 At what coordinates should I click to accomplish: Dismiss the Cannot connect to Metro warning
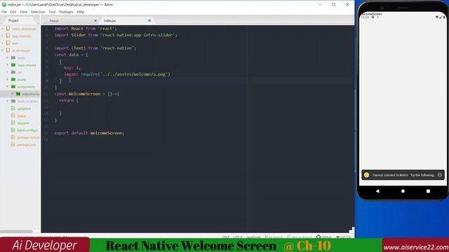point(440,175)
